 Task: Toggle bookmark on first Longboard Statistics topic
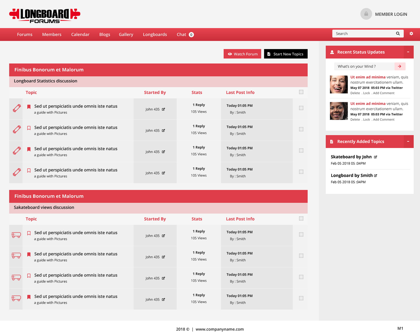pyautogui.click(x=29, y=107)
